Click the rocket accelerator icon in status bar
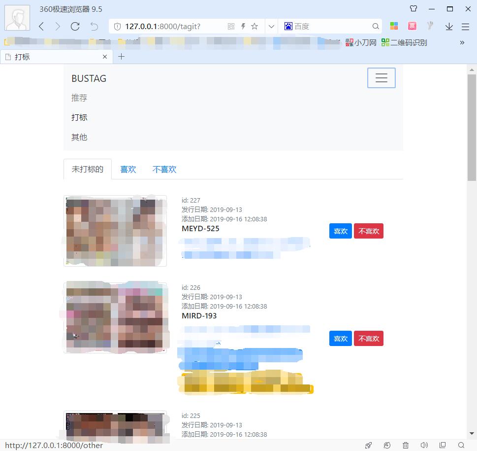 click(368, 445)
